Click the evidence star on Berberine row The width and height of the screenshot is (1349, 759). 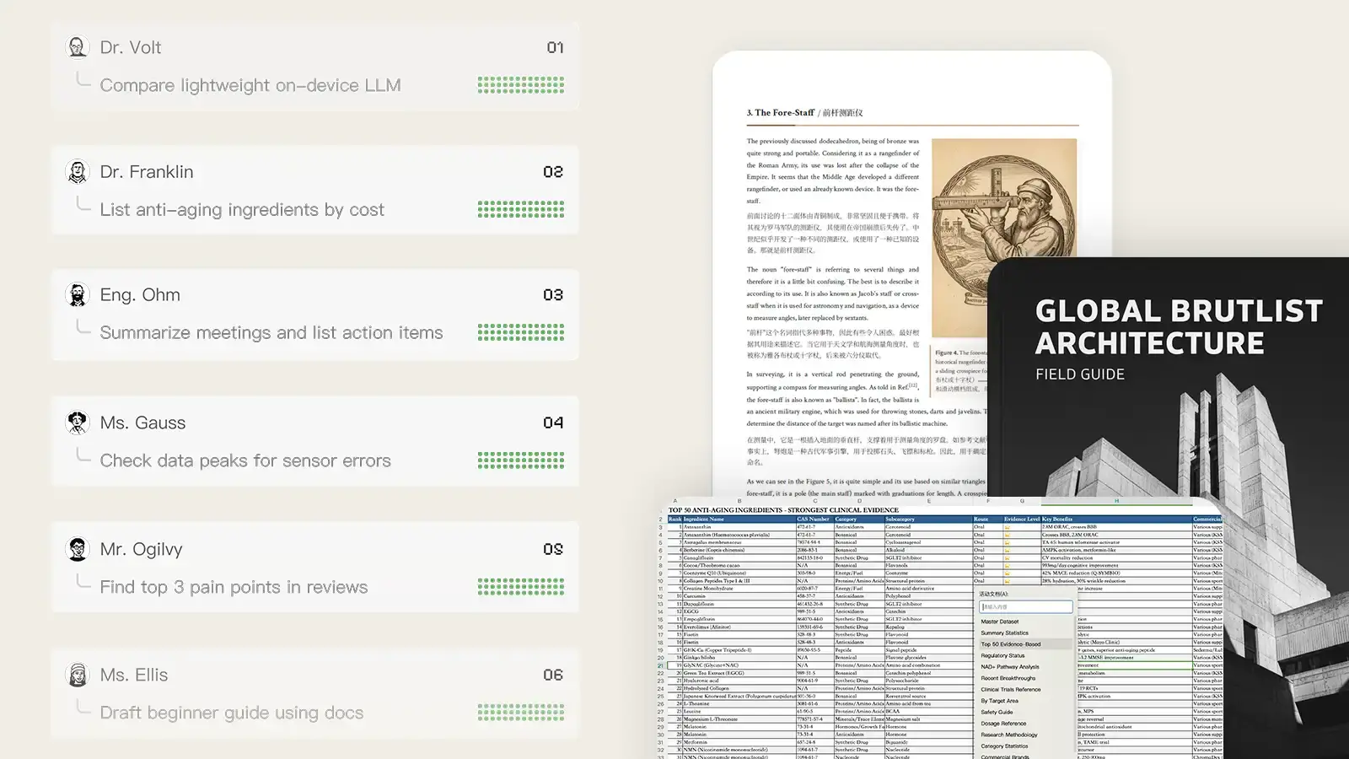coord(1008,550)
